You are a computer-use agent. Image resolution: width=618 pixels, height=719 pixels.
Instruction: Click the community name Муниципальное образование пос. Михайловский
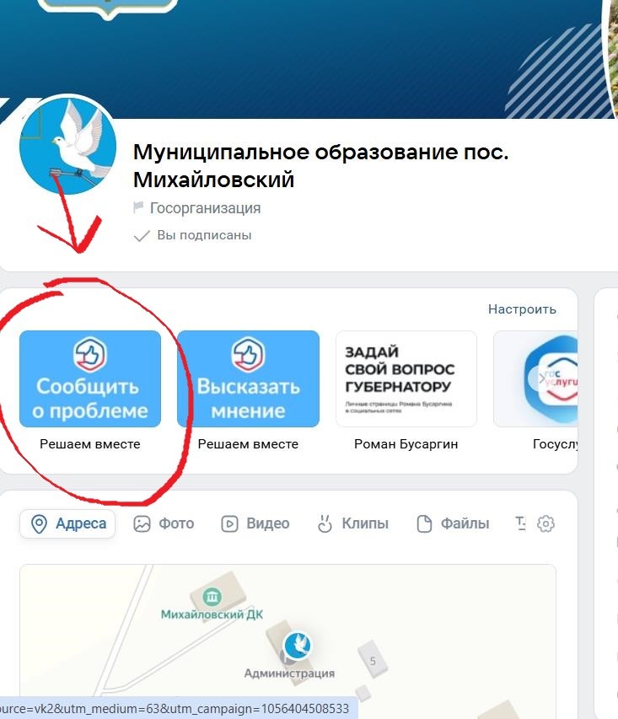320,165
